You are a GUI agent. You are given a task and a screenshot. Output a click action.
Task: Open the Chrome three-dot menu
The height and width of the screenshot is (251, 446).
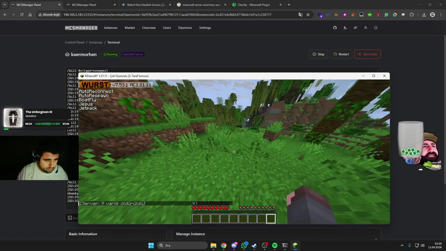point(440,15)
